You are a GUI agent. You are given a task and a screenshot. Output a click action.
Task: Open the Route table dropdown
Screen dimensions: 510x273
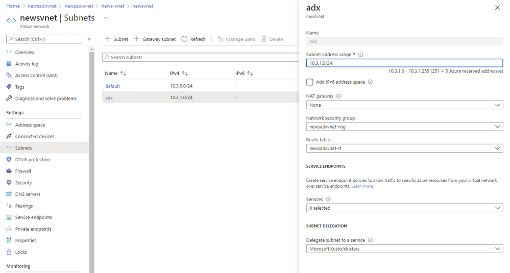pyautogui.click(x=404, y=148)
